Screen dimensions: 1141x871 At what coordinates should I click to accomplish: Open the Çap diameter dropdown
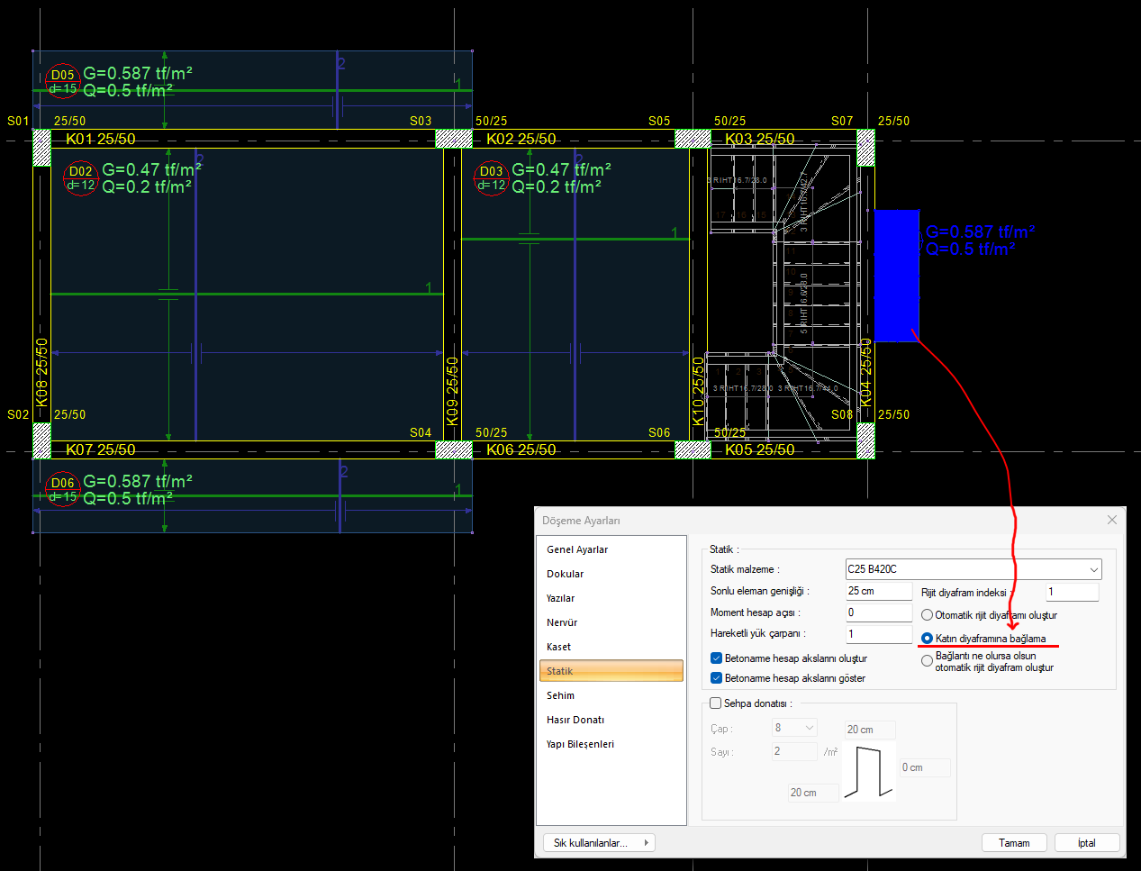(793, 728)
